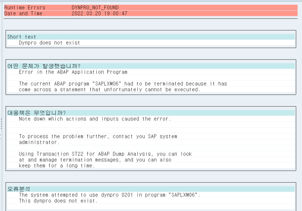Click the Date and Time label
302x211 pixels.
23,13
